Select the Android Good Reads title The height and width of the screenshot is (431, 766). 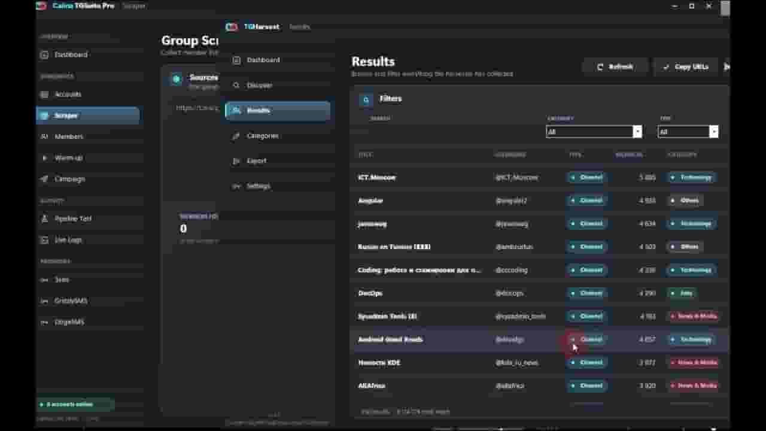390,339
